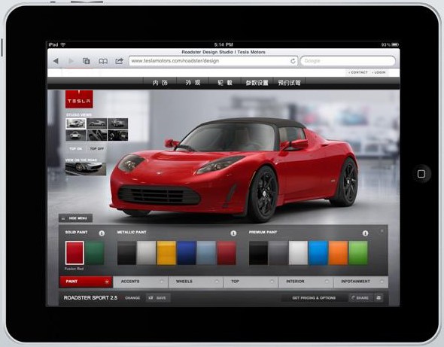Select the dashboard steering wheel view thumbnail
This screenshot has height=347, width=444.
(118, 135)
